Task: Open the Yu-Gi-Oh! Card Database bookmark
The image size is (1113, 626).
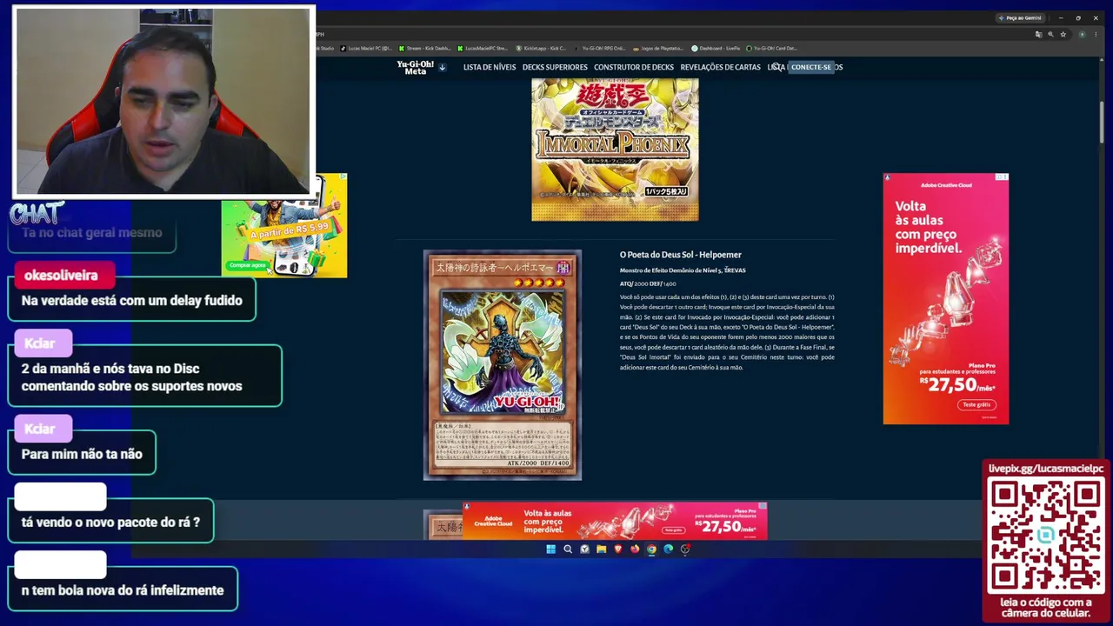Action: [772, 49]
